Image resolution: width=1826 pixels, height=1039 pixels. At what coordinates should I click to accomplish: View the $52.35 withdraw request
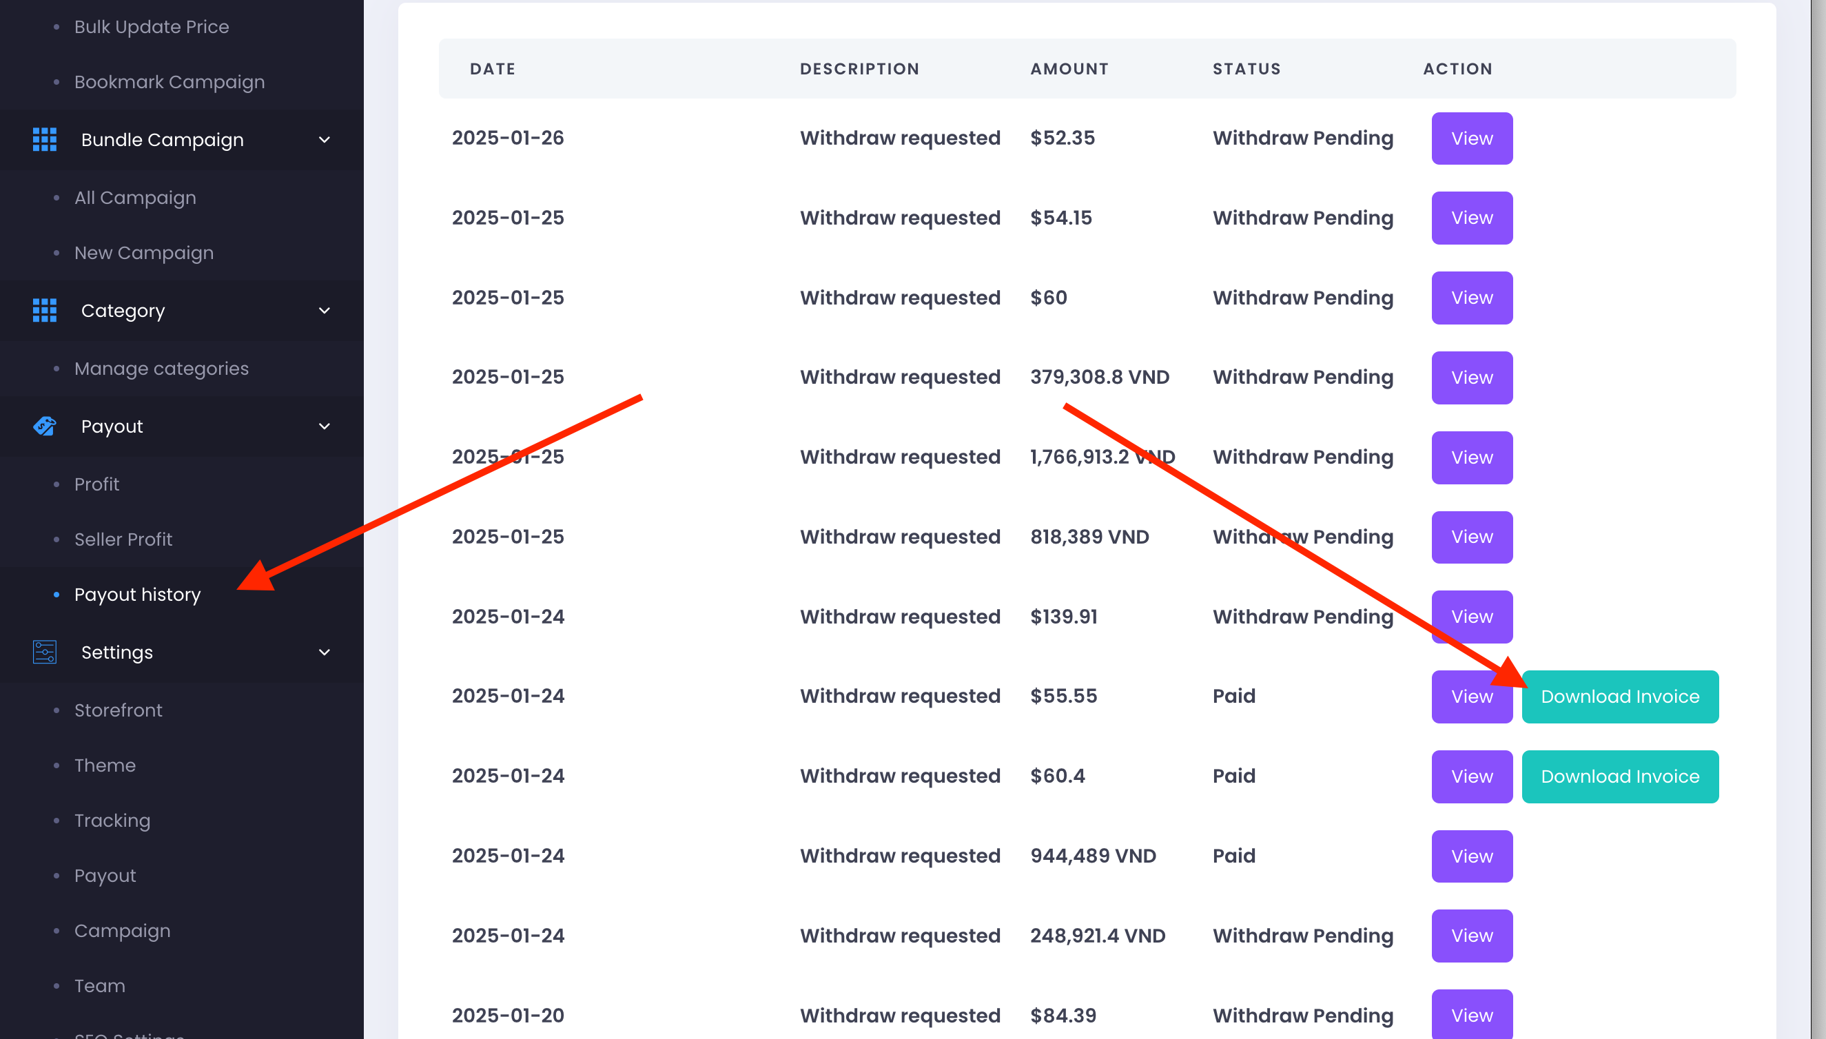pyautogui.click(x=1471, y=138)
